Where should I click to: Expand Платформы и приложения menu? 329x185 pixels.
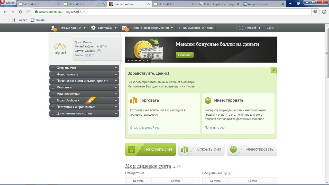tap(84, 107)
